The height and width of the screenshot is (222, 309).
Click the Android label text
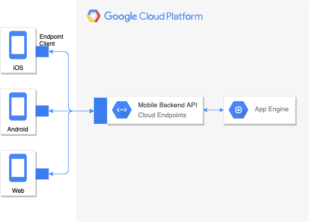(x=18, y=129)
